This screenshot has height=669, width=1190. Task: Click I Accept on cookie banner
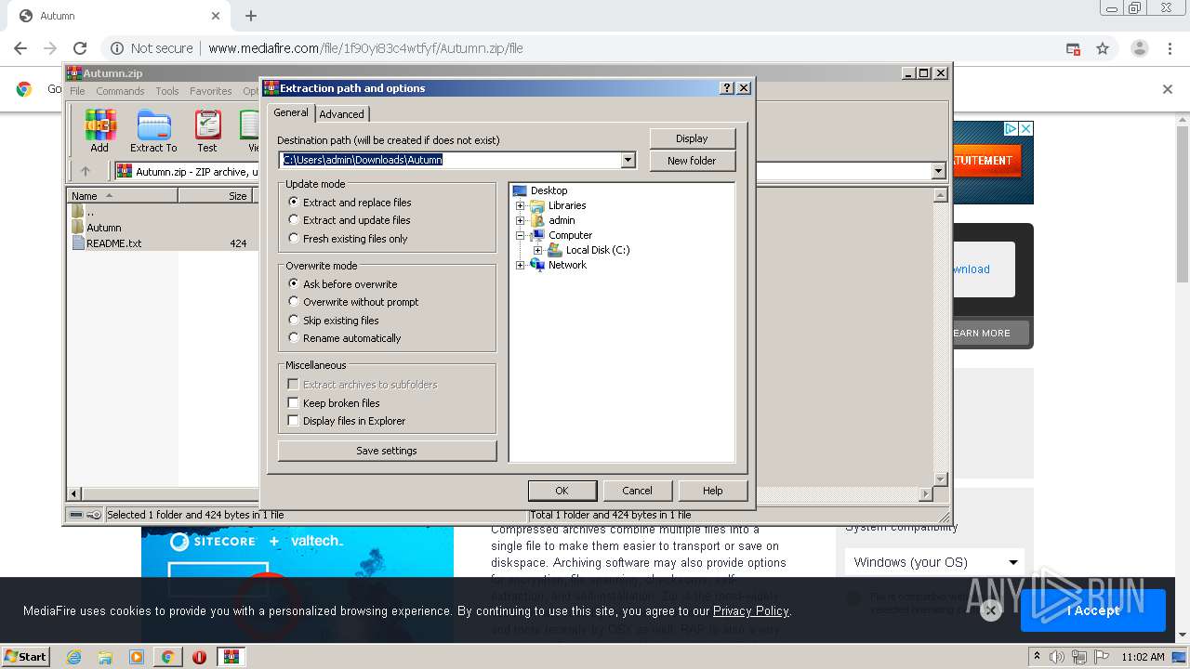pos(1093,610)
